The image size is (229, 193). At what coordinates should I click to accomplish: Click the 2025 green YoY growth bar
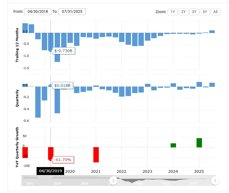click(x=199, y=143)
